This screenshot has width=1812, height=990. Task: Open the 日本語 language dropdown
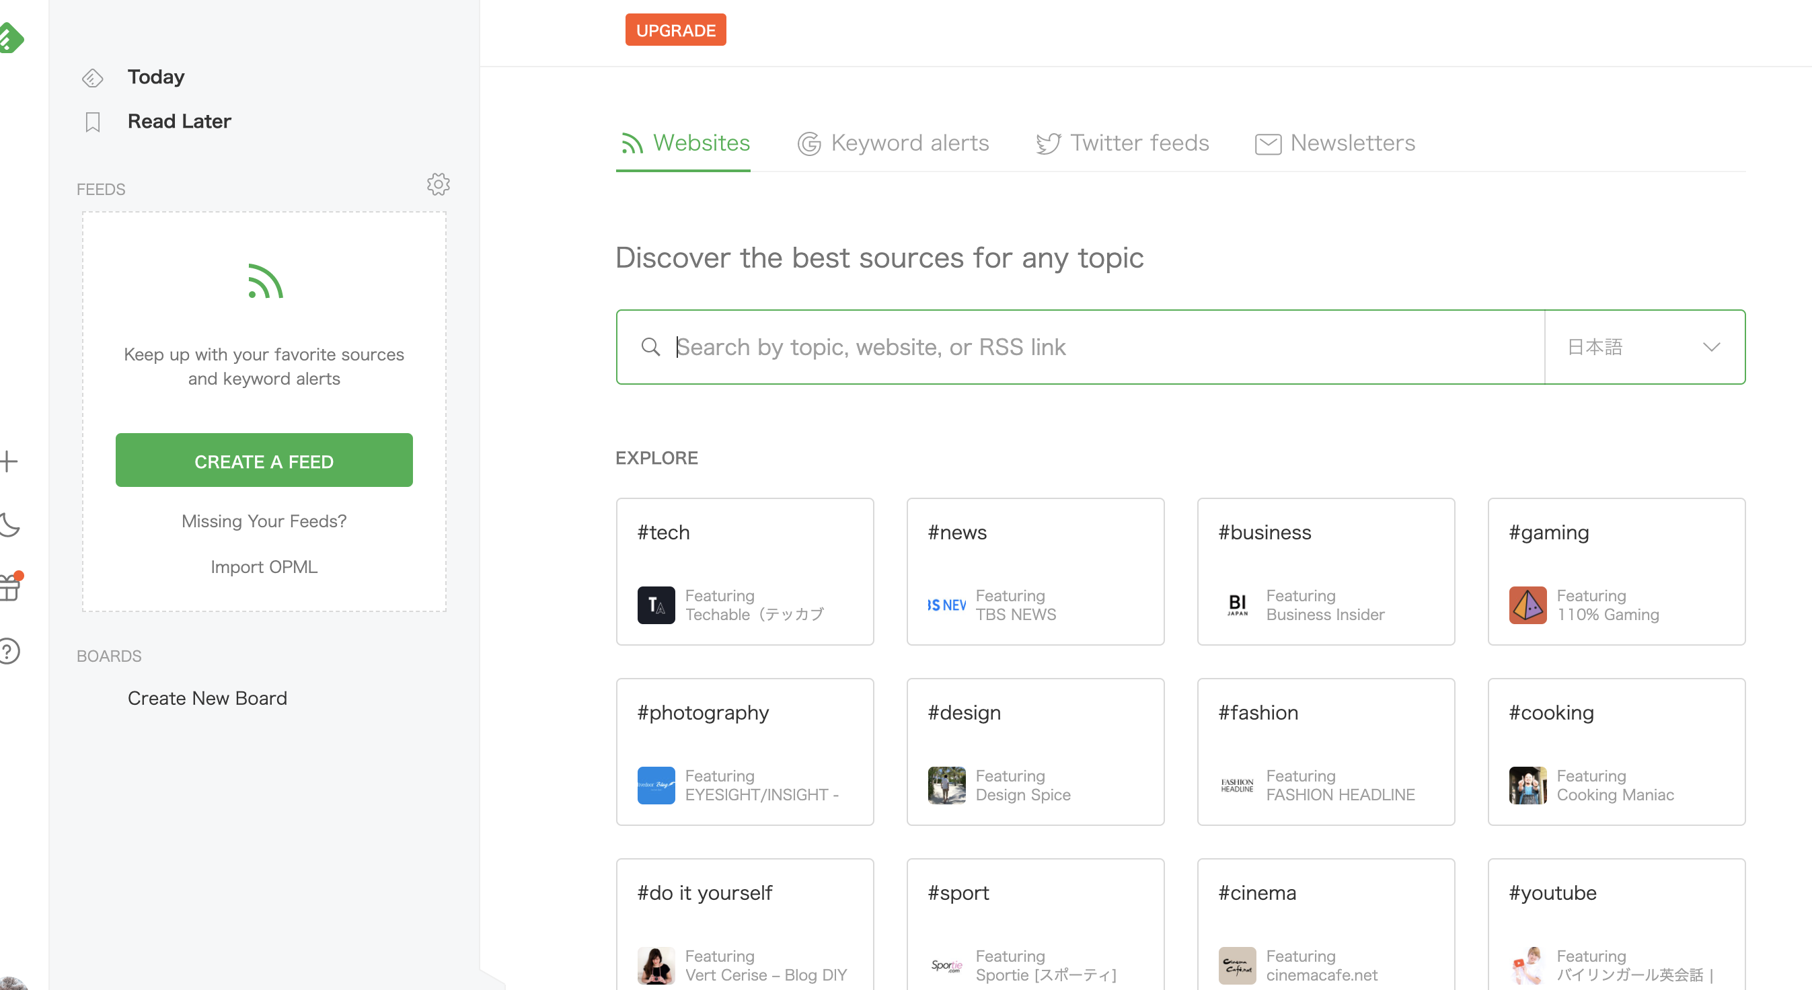[1595, 346]
